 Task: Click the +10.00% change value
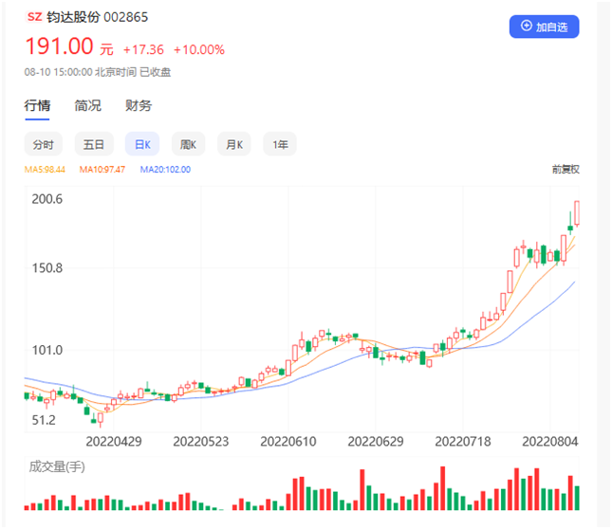tap(199, 50)
